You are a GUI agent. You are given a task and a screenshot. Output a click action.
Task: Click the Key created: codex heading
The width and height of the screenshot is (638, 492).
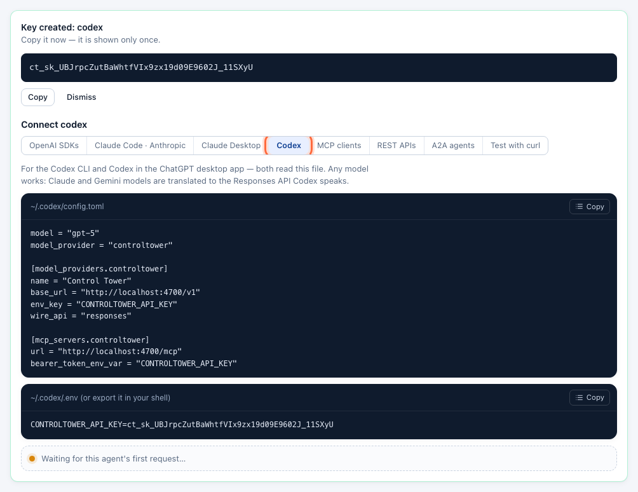tap(62, 27)
